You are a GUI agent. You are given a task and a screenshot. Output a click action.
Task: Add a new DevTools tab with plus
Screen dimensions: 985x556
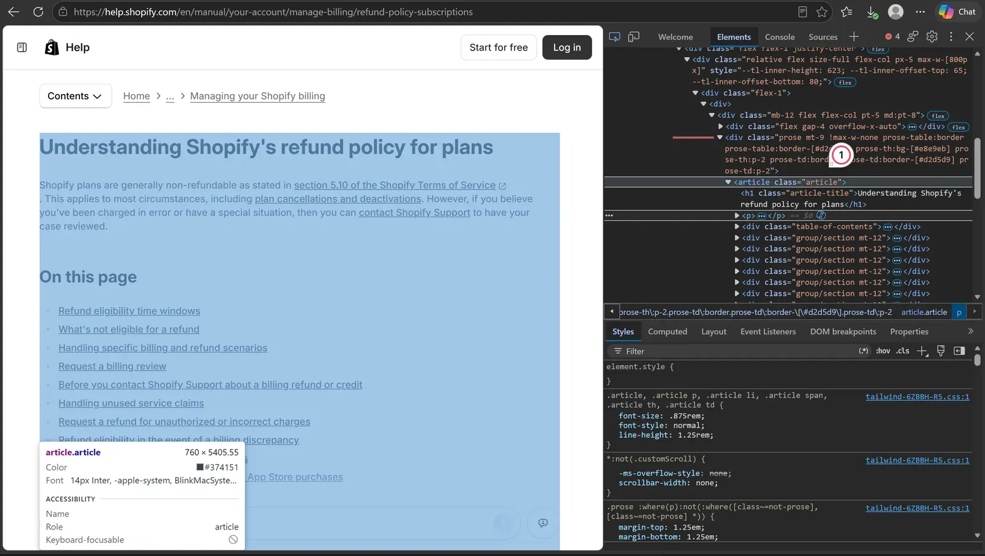point(854,37)
